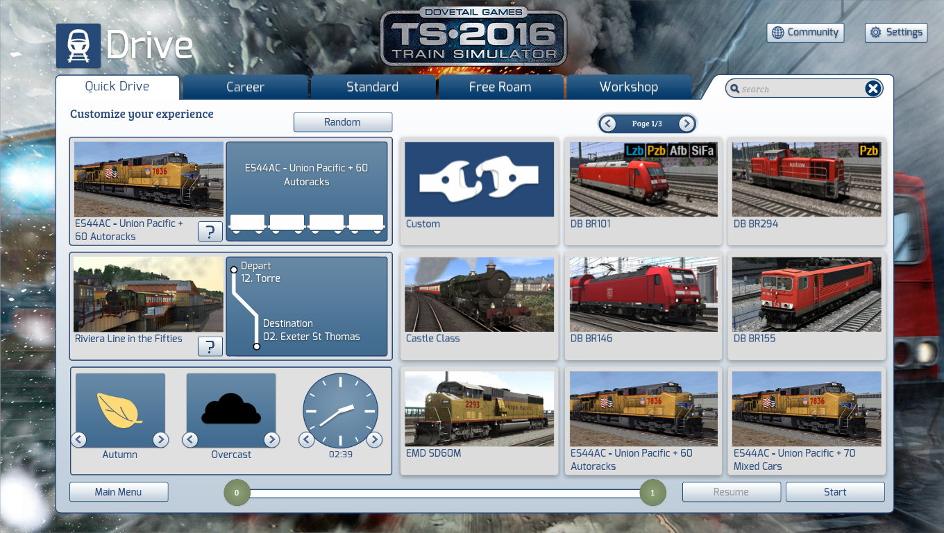Click the slider handle labeled 0
944x533 pixels.
[237, 493]
